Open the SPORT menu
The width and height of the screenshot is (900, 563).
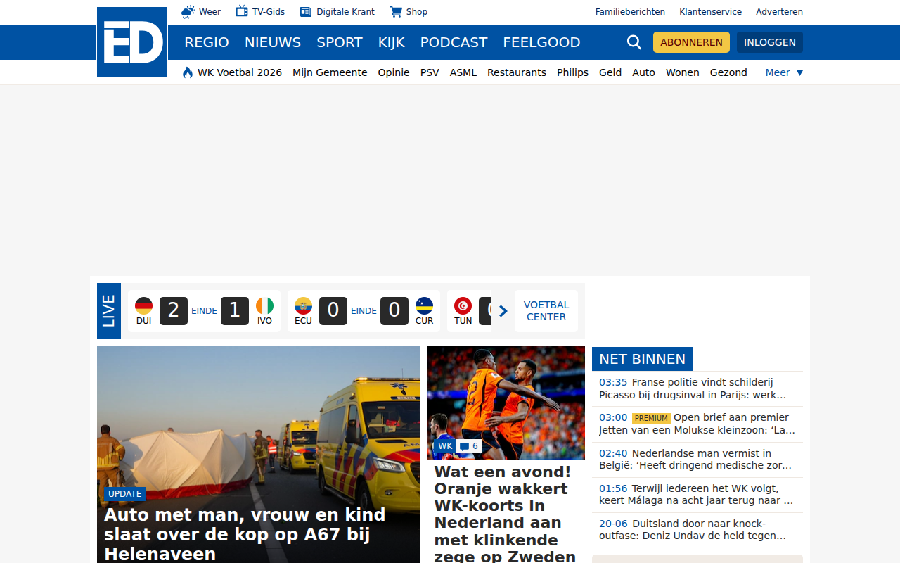pyautogui.click(x=340, y=42)
